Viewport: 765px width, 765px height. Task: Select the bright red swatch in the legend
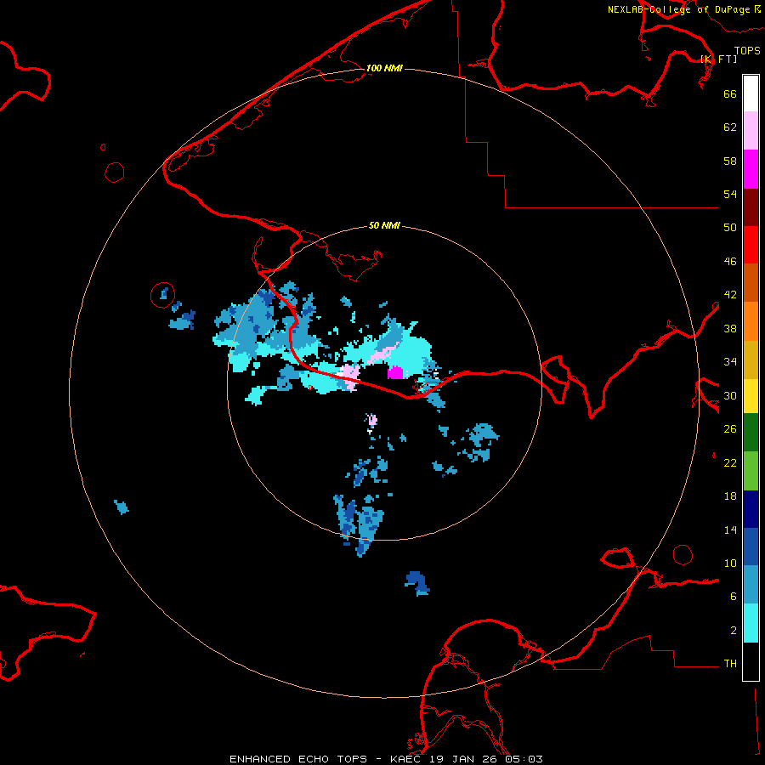(751, 245)
